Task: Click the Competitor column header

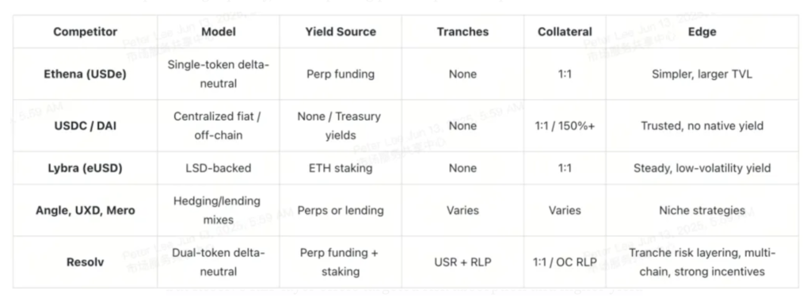Action: click(x=86, y=32)
